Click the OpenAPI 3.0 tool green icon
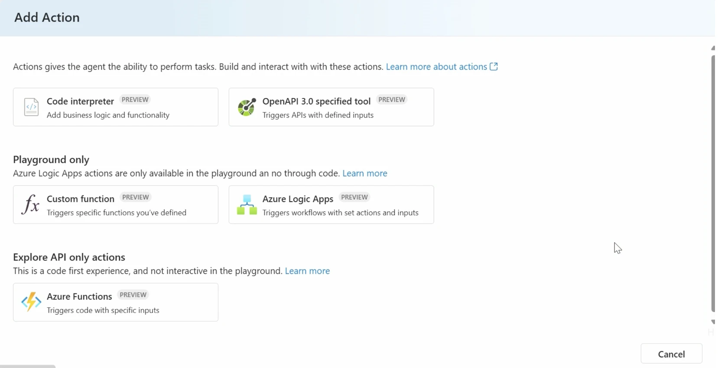This screenshot has height=368, width=718. [247, 107]
